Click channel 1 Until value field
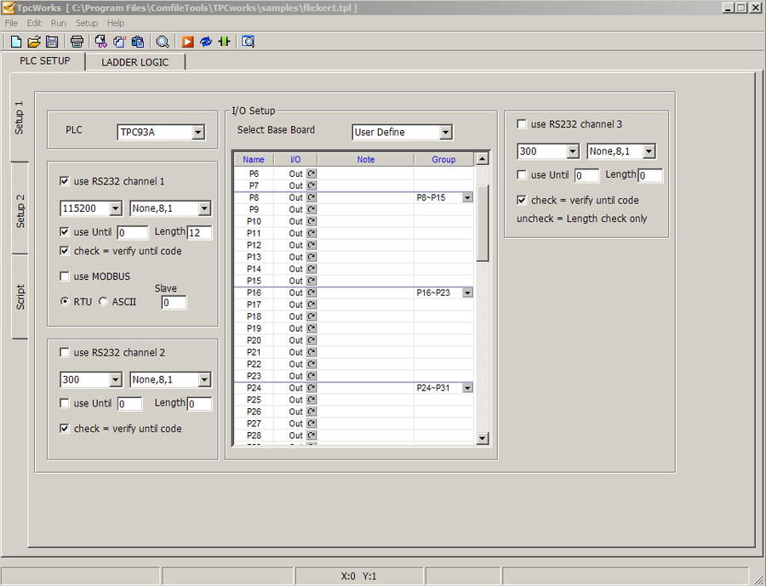Image resolution: width=766 pixels, height=586 pixels. coord(133,233)
